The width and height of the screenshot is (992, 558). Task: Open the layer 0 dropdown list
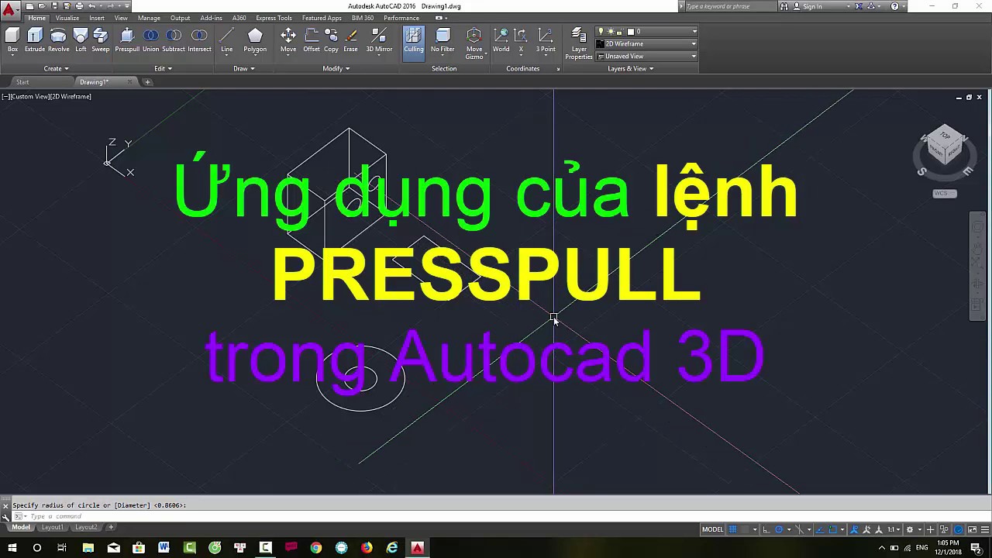pyautogui.click(x=694, y=32)
